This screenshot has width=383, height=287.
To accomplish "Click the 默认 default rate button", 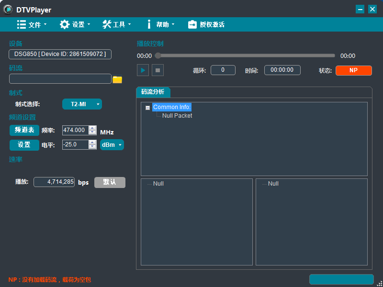I will tap(110, 182).
